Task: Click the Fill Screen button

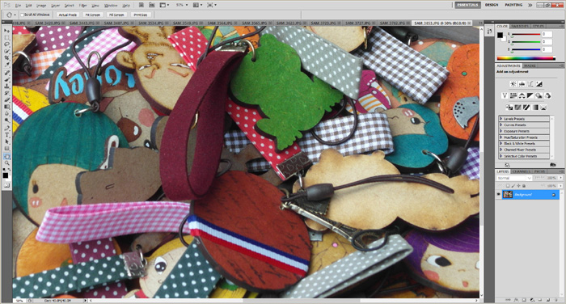Action: pyautogui.click(x=116, y=15)
